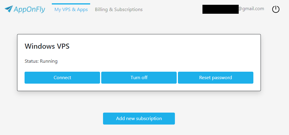Click the blacked-out email username box
The height and width of the screenshot is (135, 289).
220,9
